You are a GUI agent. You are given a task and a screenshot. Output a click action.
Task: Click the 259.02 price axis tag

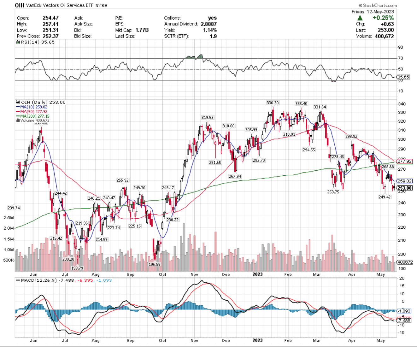click(x=405, y=181)
